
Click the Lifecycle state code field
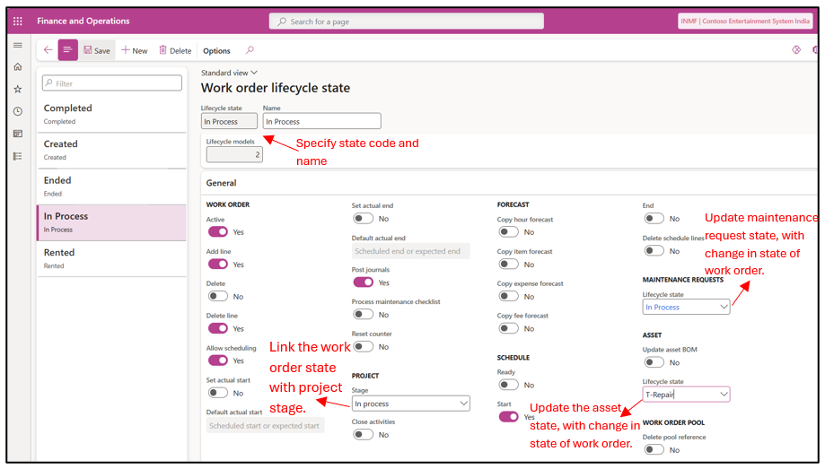229,121
